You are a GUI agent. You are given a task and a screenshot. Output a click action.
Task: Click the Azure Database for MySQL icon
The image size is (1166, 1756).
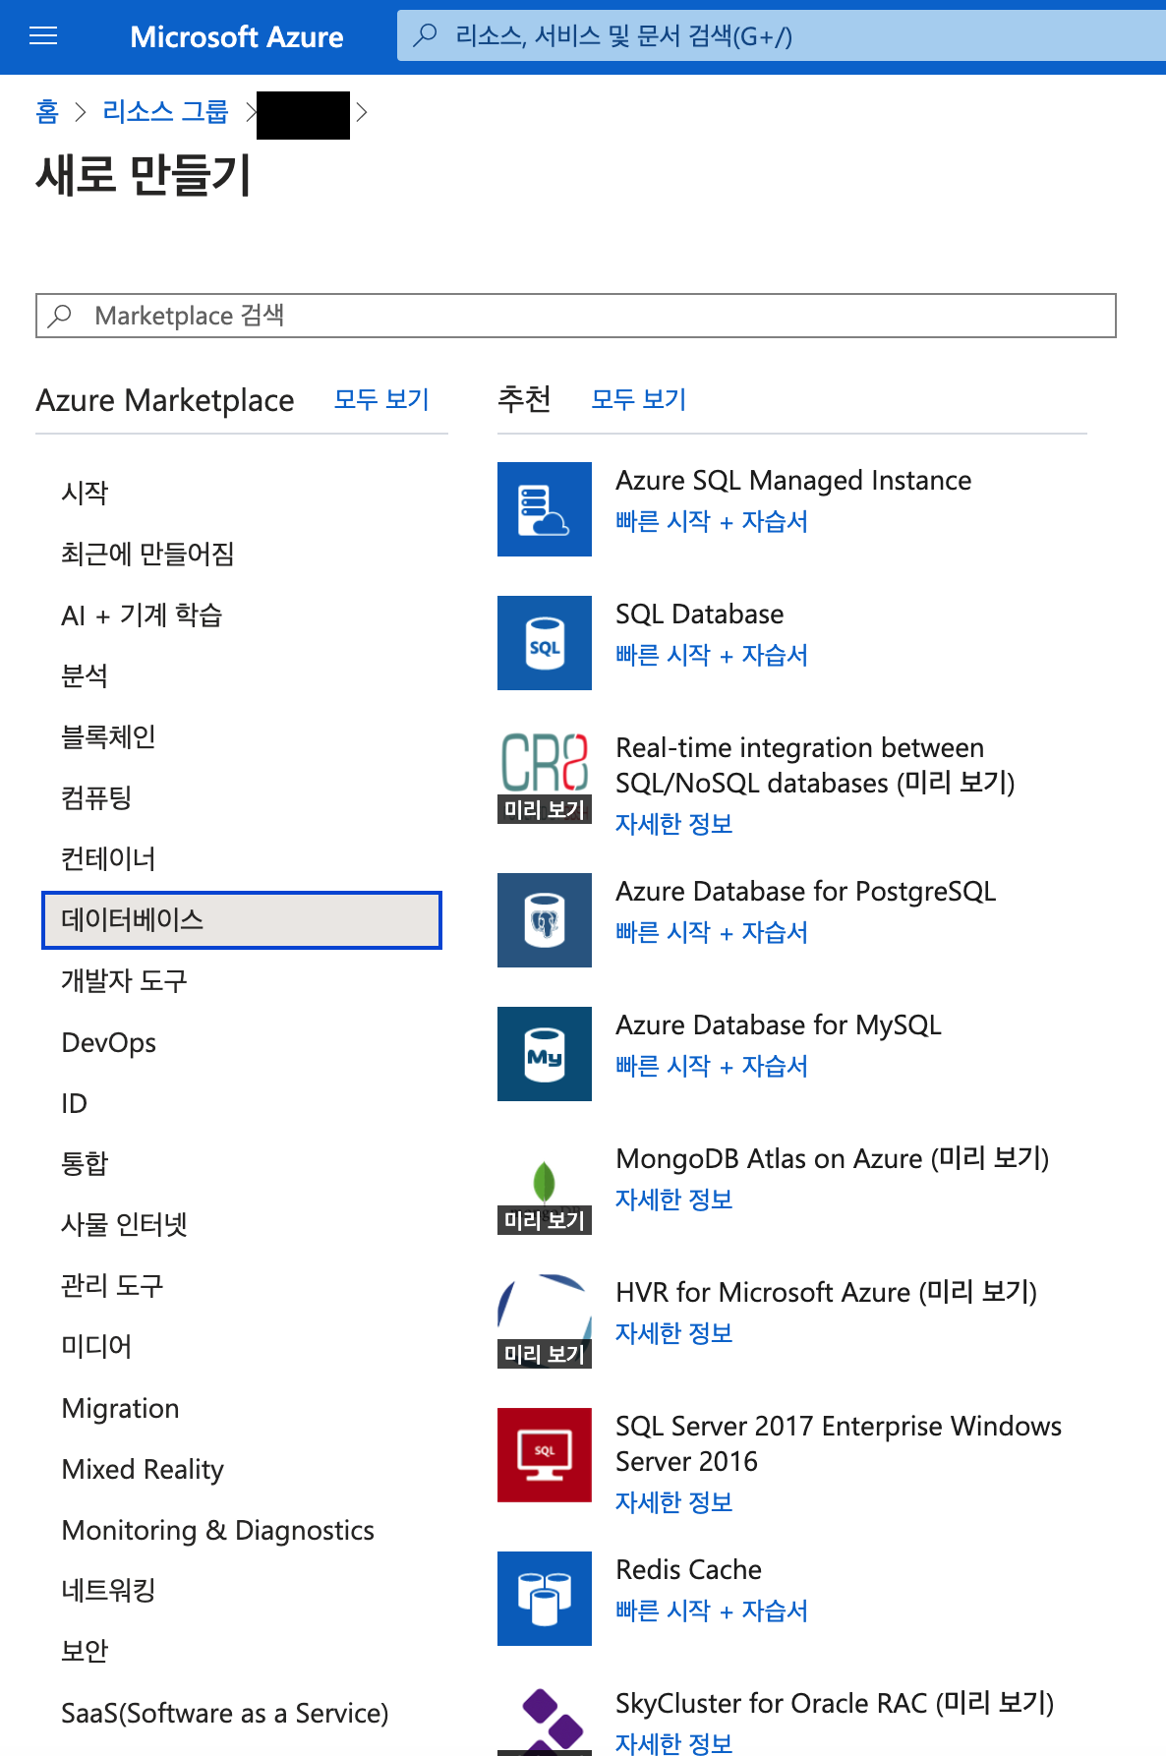point(545,1054)
